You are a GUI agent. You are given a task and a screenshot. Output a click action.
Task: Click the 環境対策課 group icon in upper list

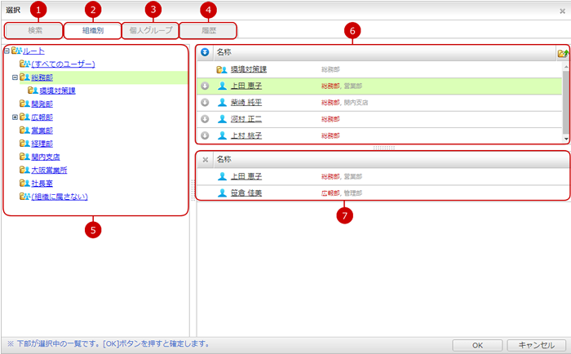coord(221,70)
